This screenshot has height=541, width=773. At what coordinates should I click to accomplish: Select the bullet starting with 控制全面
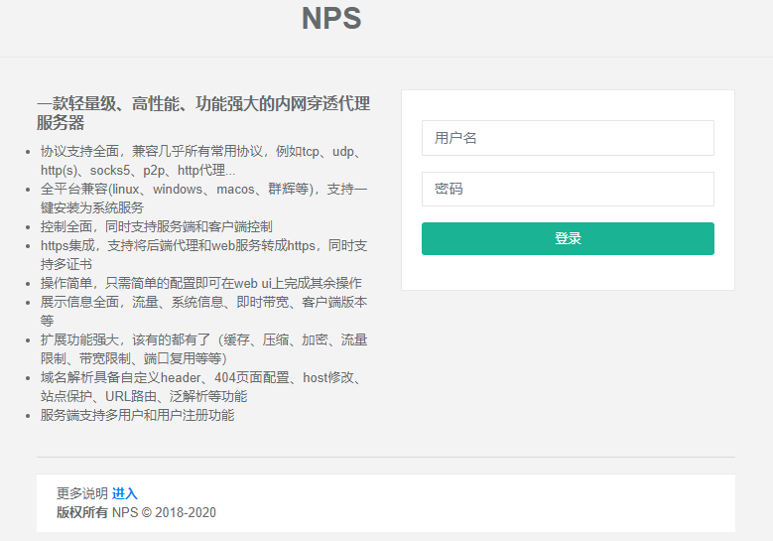pyautogui.click(x=156, y=226)
